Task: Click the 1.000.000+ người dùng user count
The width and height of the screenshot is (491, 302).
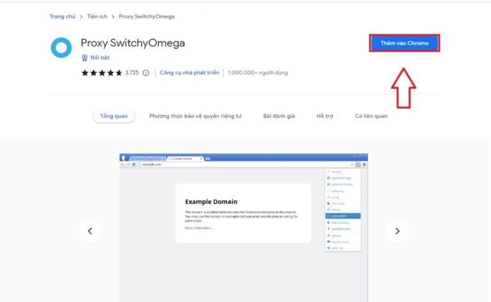Action: (258, 73)
